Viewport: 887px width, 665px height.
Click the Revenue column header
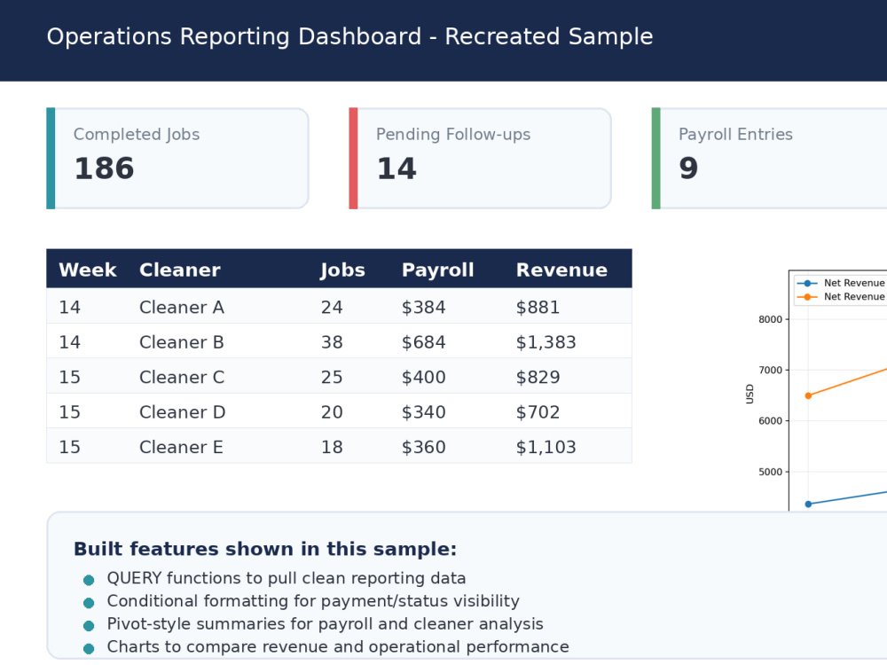(561, 270)
